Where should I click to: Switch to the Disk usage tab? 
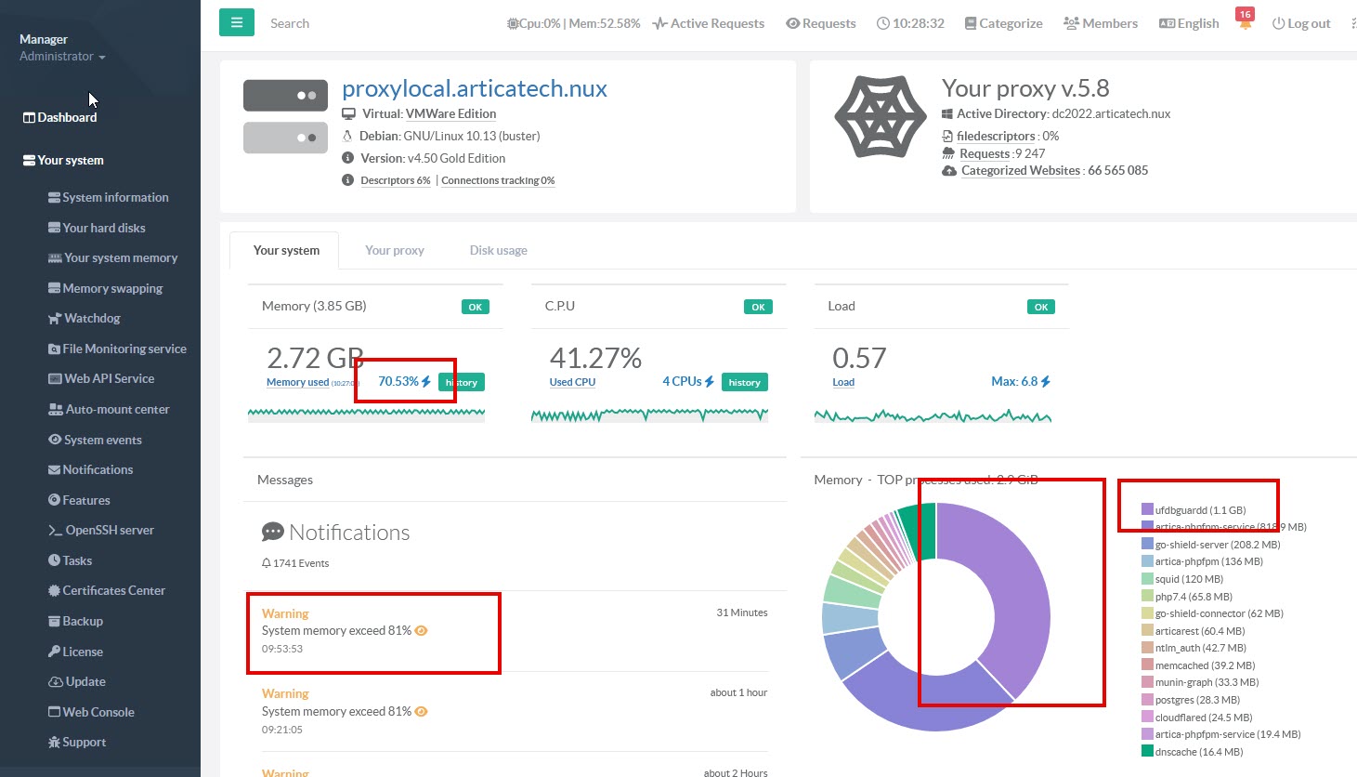point(498,250)
